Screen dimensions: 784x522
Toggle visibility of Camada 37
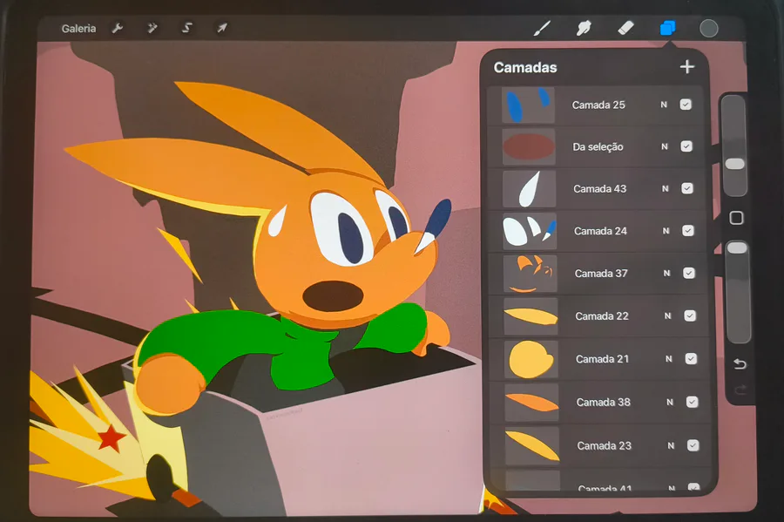(x=689, y=273)
